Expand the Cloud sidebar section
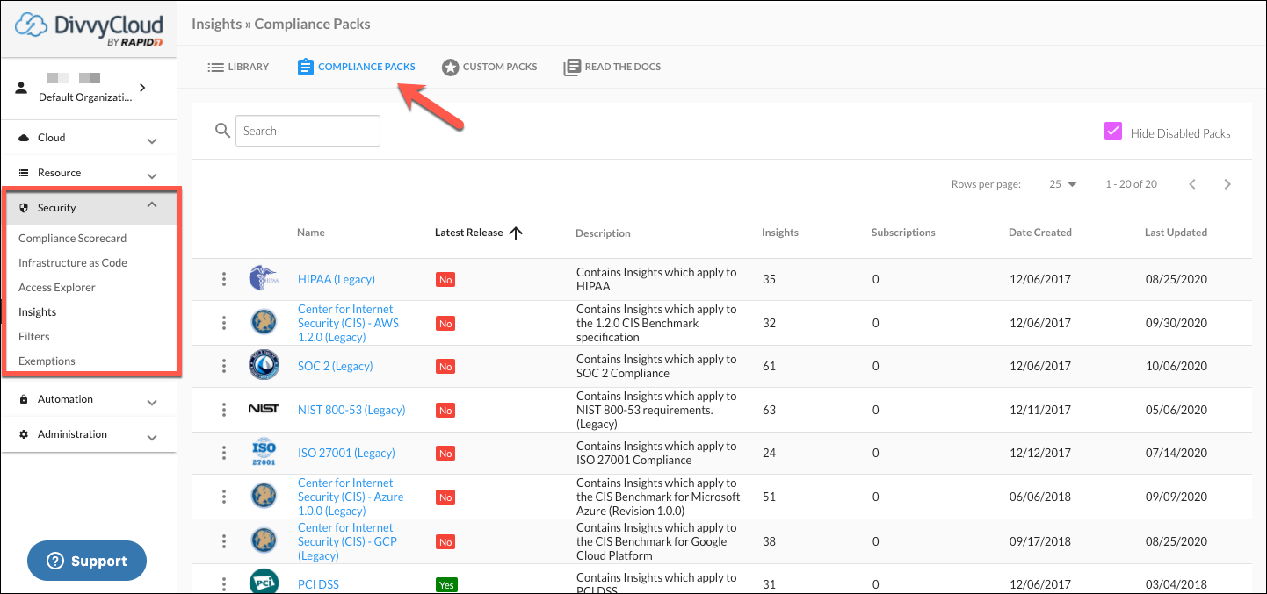 tap(152, 140)
